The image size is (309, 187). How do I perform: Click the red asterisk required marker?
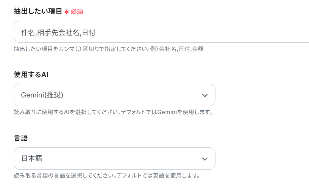tap(67, 12)
